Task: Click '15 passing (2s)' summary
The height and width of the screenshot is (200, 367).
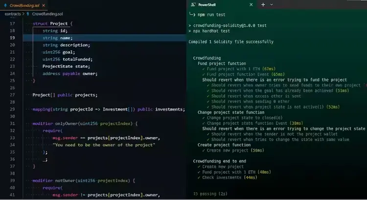Action: (210, 194)
